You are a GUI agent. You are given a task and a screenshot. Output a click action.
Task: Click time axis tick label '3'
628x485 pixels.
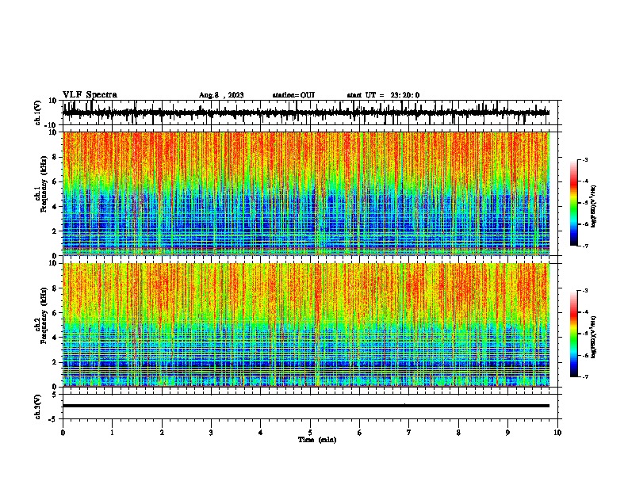(211, 433)
